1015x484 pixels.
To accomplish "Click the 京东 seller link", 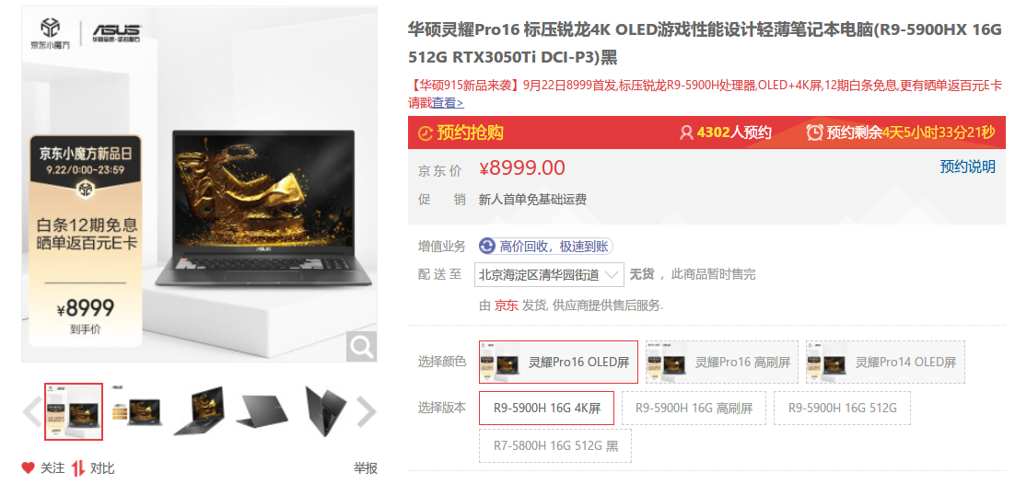I will [507, 305].
